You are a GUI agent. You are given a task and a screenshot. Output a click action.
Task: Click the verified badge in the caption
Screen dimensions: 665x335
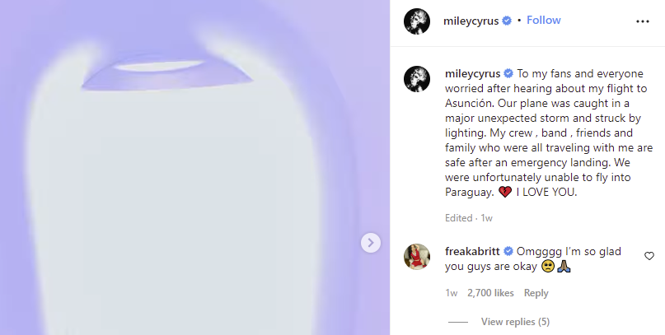(x=508, y=74)
